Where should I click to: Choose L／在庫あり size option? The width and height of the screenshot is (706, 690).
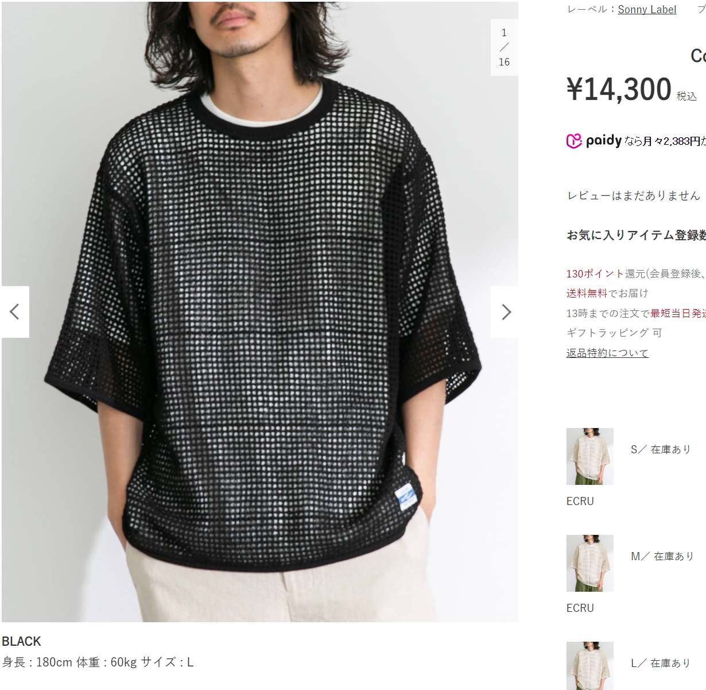661,663
